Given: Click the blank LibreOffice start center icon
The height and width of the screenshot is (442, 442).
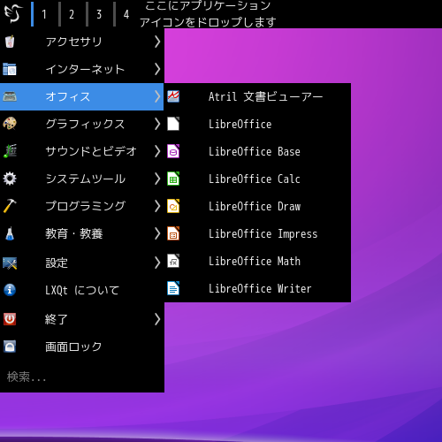Looking at the screenshot, I should click(173, 124).
